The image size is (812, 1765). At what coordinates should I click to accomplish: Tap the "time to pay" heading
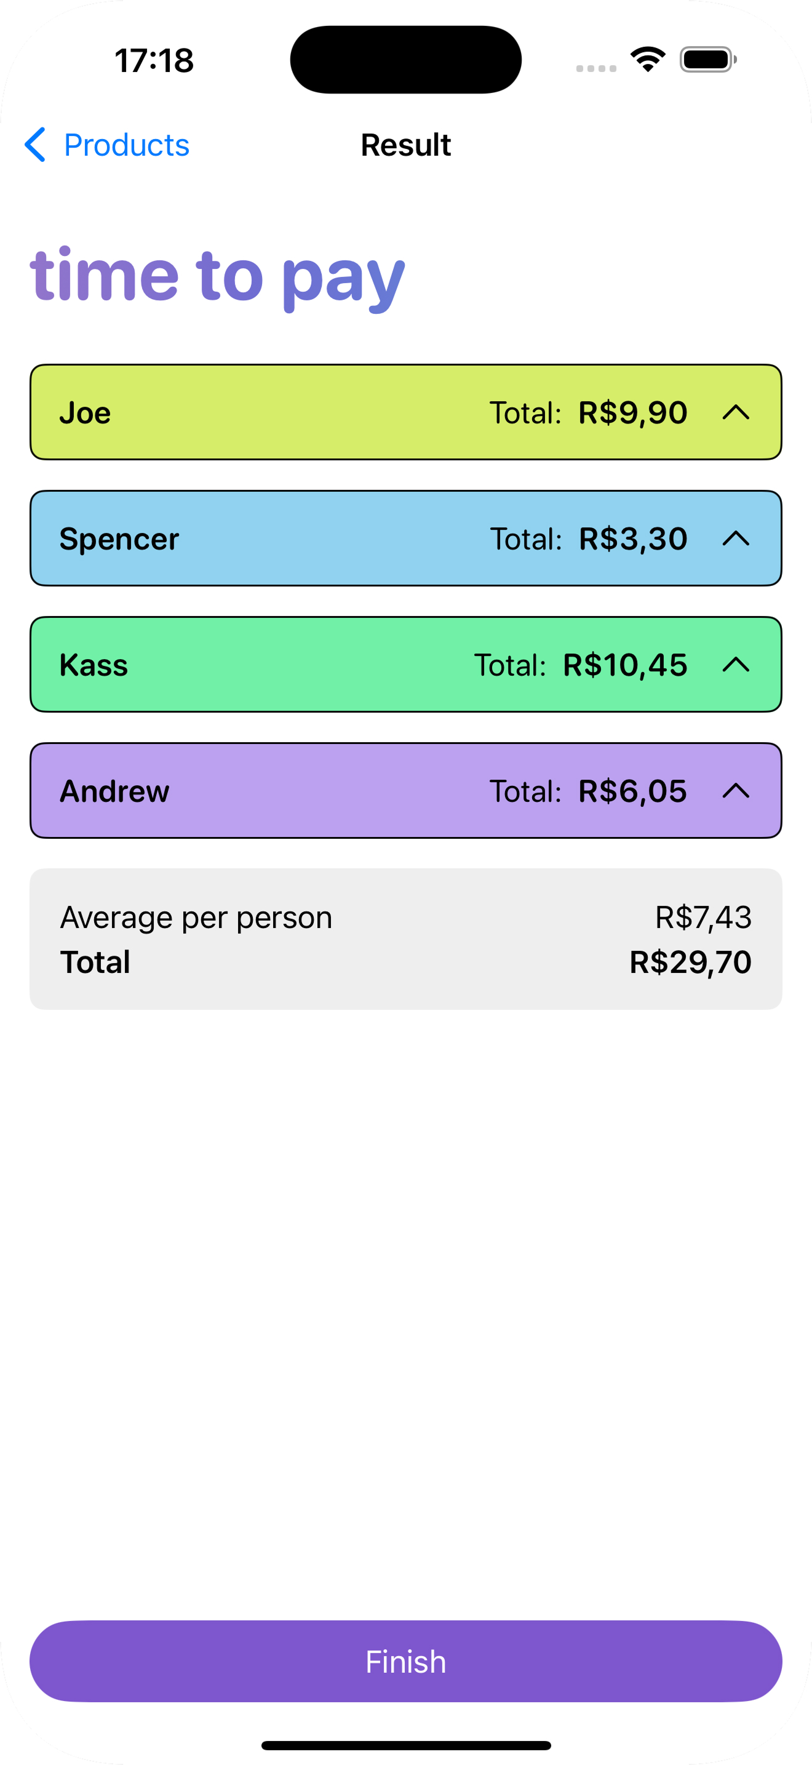218,276
